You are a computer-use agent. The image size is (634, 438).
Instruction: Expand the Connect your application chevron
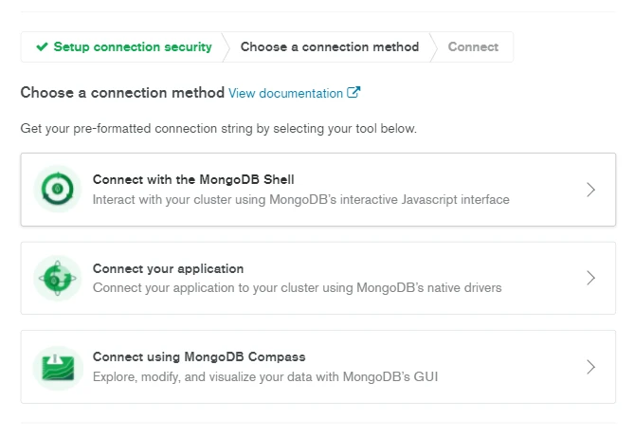[591, 278]
